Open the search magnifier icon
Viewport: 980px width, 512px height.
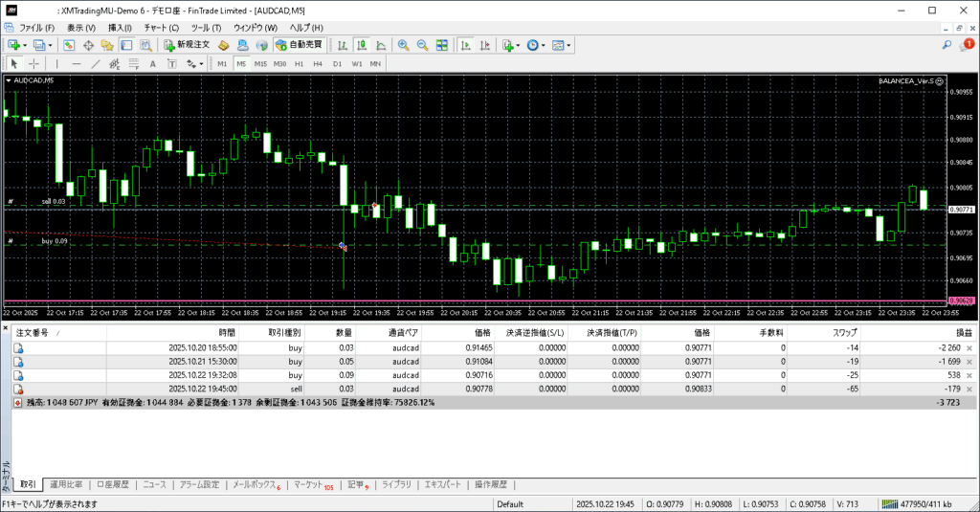point(947,45)
